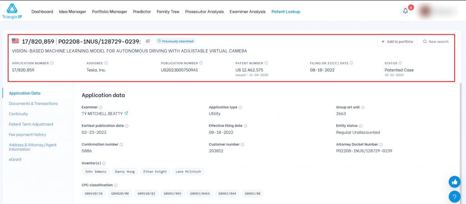
Task: Click info icon next to Group art unit
Action: tap(363, 107)
